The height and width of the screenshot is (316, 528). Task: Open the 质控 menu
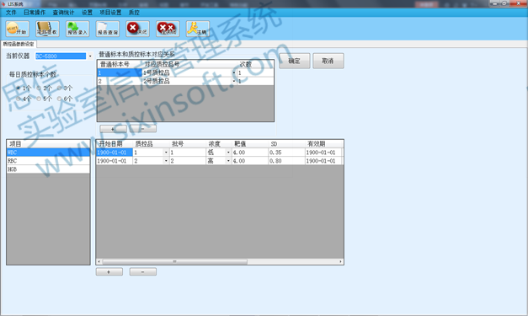(x=134, y=13)
